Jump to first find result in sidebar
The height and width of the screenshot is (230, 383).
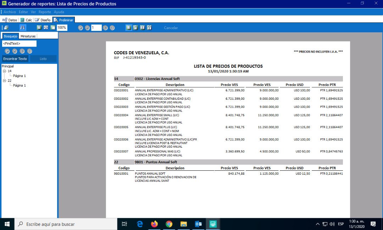(x=7, y=51)
